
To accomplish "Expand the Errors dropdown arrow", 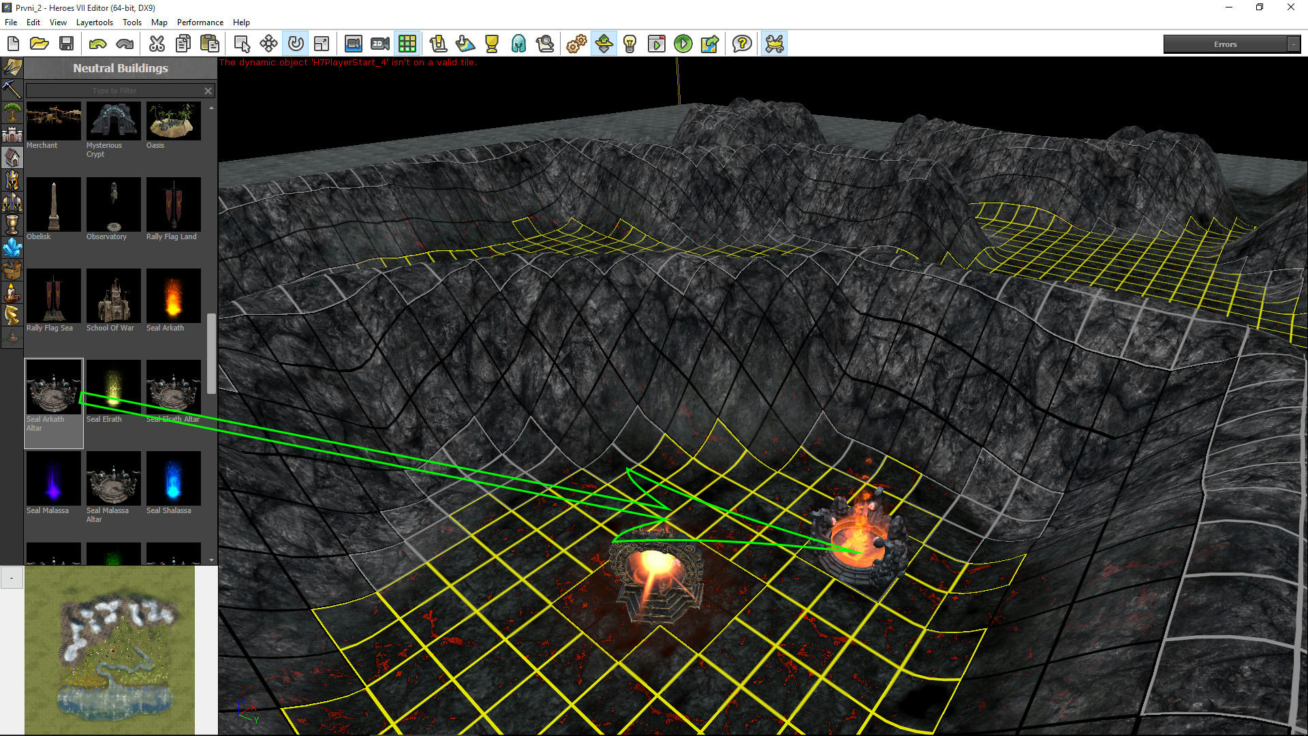I will click(x=1293, y=44).
